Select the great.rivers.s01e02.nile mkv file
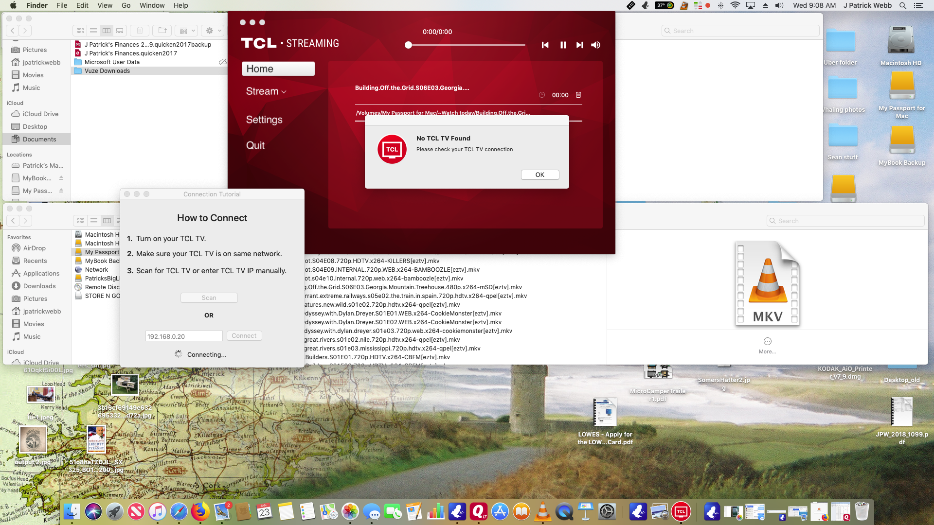 click(382, 340)
